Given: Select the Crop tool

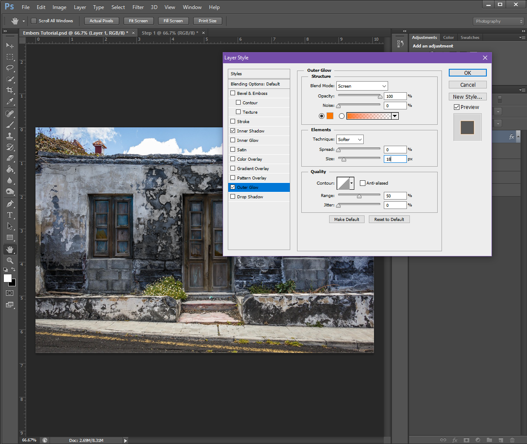Looking at the screenshot, I should 10,90.
